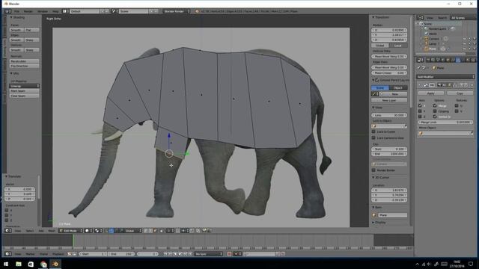Toggle Lock Camera to View checkbox
Image resolution: width=479 pixels, height=269 pixels.
(373, 137)
